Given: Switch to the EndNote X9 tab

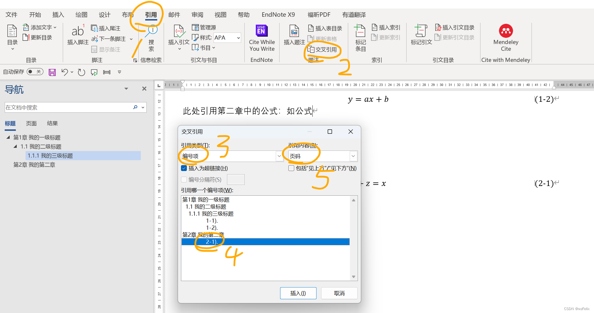Looking at the screenshot, I should (x=278, y=15).
